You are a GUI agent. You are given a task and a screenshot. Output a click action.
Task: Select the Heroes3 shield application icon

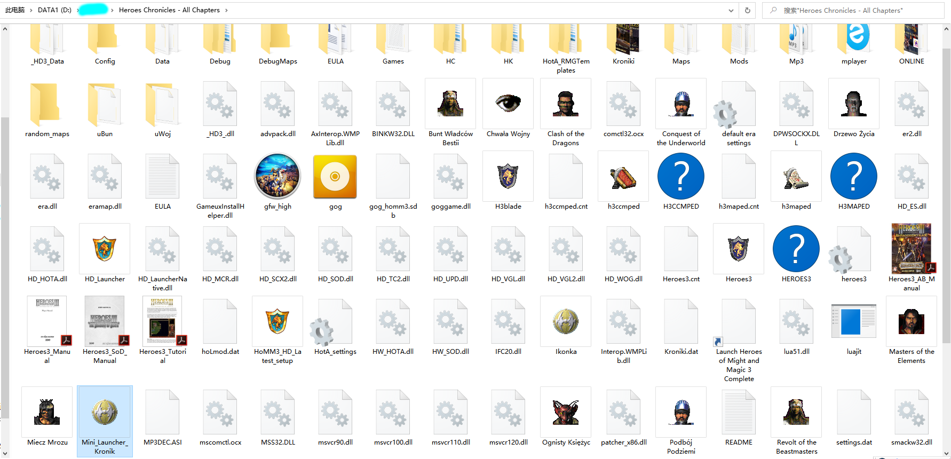(x=739, y=249)
